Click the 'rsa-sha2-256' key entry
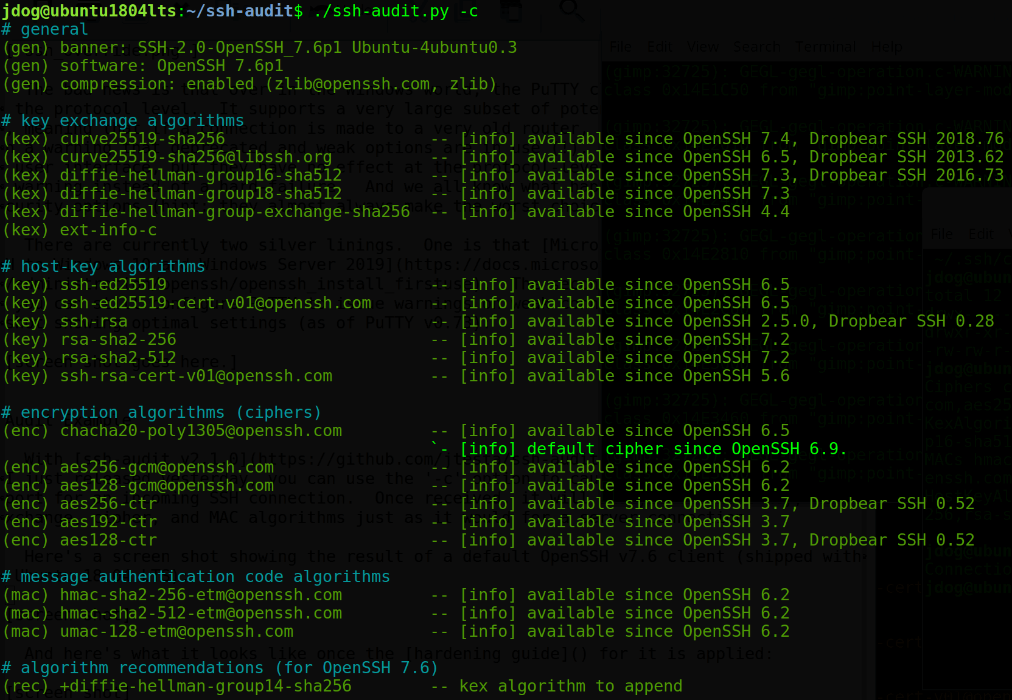This screenshot has height=700, width=1012. [118, 339]
